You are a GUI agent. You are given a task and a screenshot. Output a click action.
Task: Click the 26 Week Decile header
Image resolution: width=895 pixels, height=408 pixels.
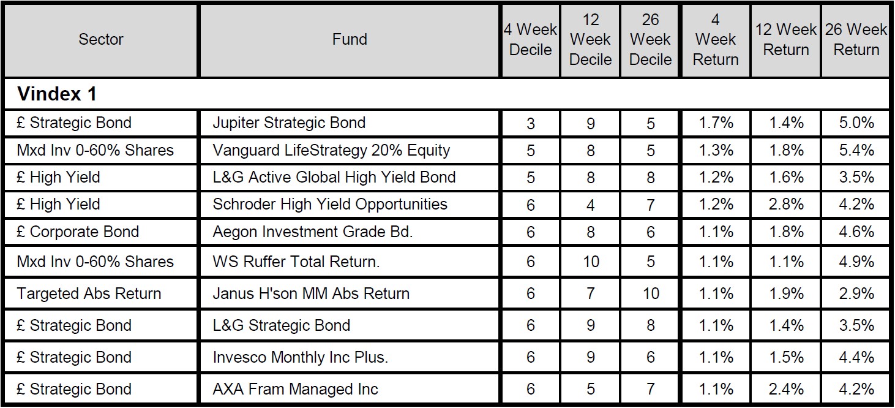tap(650, 40)
